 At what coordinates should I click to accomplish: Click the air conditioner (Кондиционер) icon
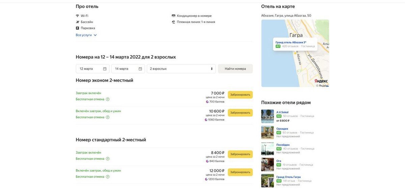click(x=173, y=16)
